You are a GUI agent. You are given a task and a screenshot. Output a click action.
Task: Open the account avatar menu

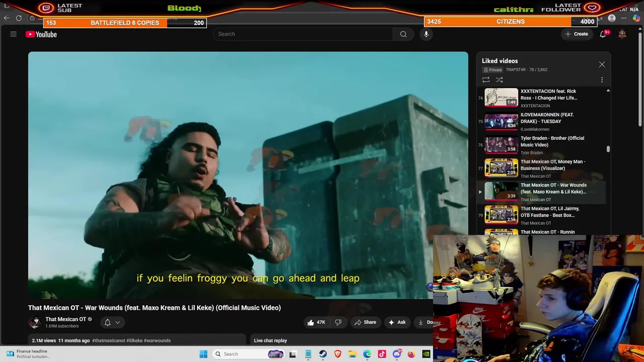click(622, 34)
